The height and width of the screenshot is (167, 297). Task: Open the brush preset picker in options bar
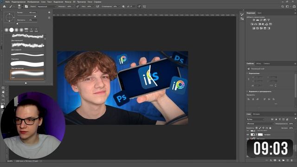(20, 6)
